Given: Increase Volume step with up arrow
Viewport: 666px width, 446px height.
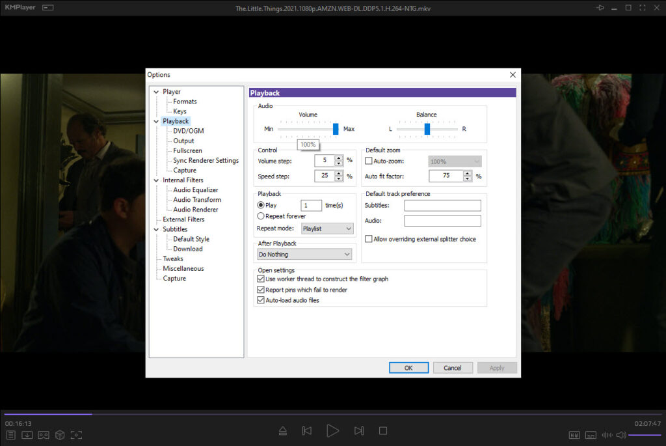Looking at the screenshot, I should 338,158.
